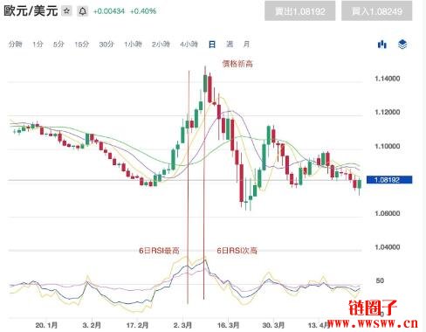
Task: Click the 20. 1月 date axis label
Action: [x=46, y=325]
